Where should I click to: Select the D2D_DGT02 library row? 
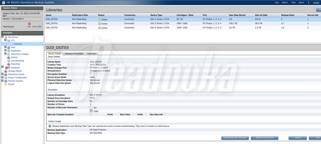point(183,28)
